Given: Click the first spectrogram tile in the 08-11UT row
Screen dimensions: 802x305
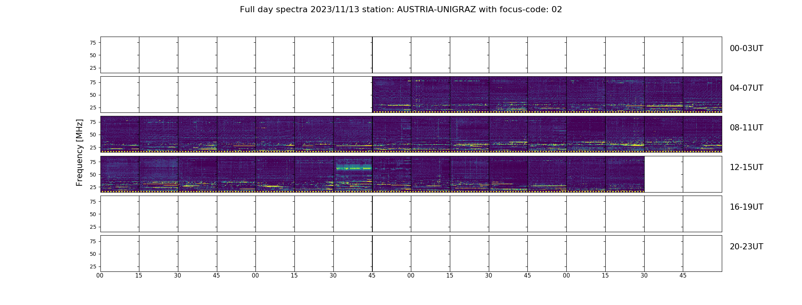Looking at the screenshot, I should pos(120,134).
